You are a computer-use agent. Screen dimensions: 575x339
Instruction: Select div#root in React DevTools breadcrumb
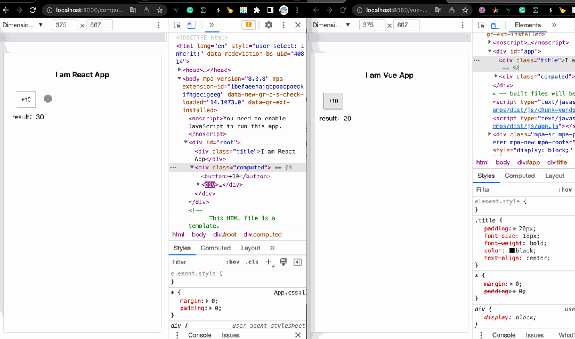225,235
